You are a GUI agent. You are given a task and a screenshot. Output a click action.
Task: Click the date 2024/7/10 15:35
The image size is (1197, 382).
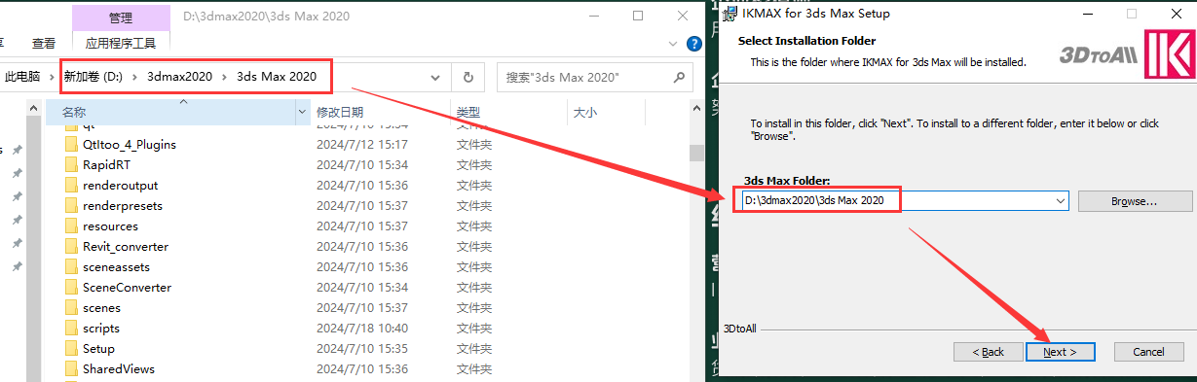tap(361, 348)
